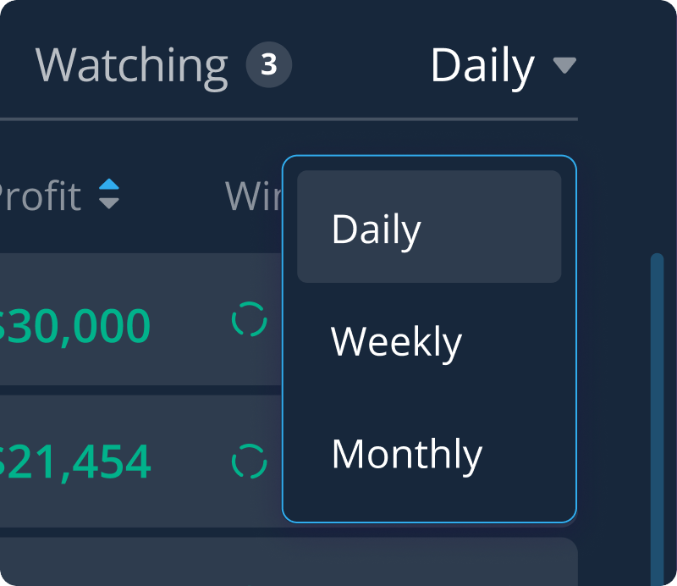
Task: Click the win-rate ring in the $30,000 row
Action: [x=249, y=319]
